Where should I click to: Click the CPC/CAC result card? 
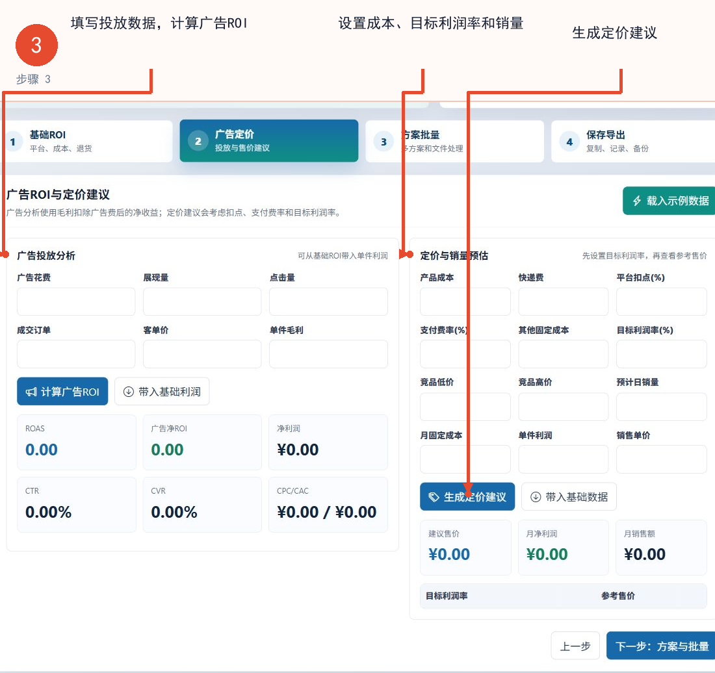(x=328, y=504)
